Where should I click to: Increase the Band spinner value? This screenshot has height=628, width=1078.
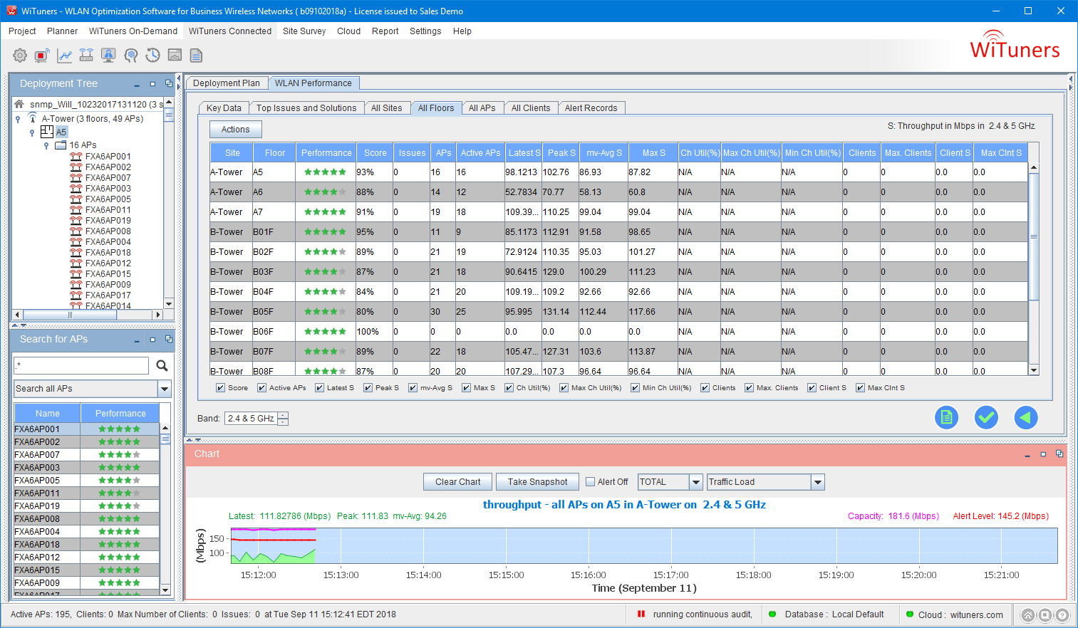tap(283, 415)
